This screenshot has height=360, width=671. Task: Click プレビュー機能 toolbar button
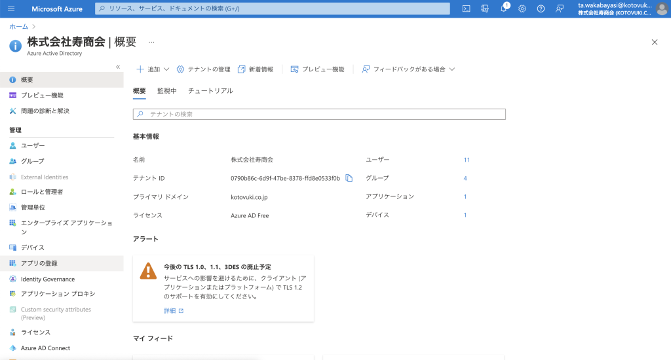[318, 69]
